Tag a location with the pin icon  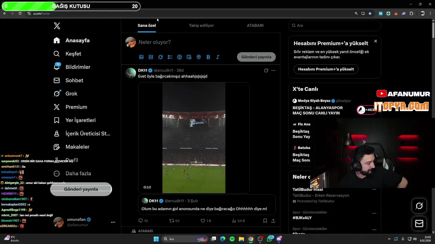pyautogui.click(x=199, y=57)
